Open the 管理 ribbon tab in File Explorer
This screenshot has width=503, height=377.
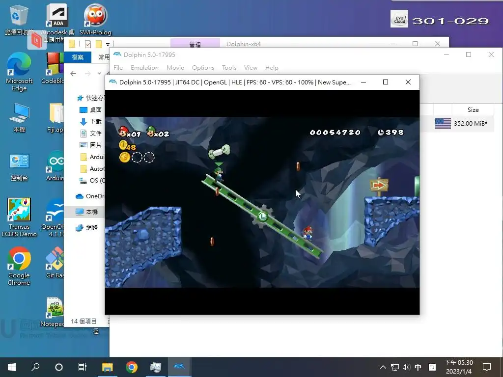coord(195,44)
